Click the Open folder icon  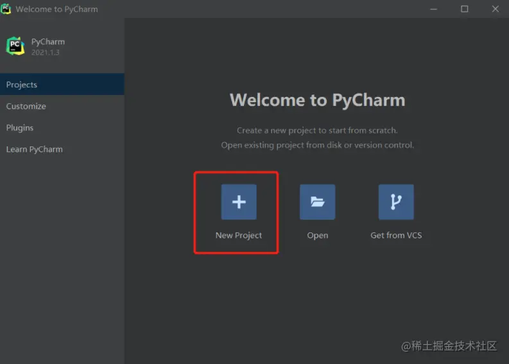(x=317, y=202)
